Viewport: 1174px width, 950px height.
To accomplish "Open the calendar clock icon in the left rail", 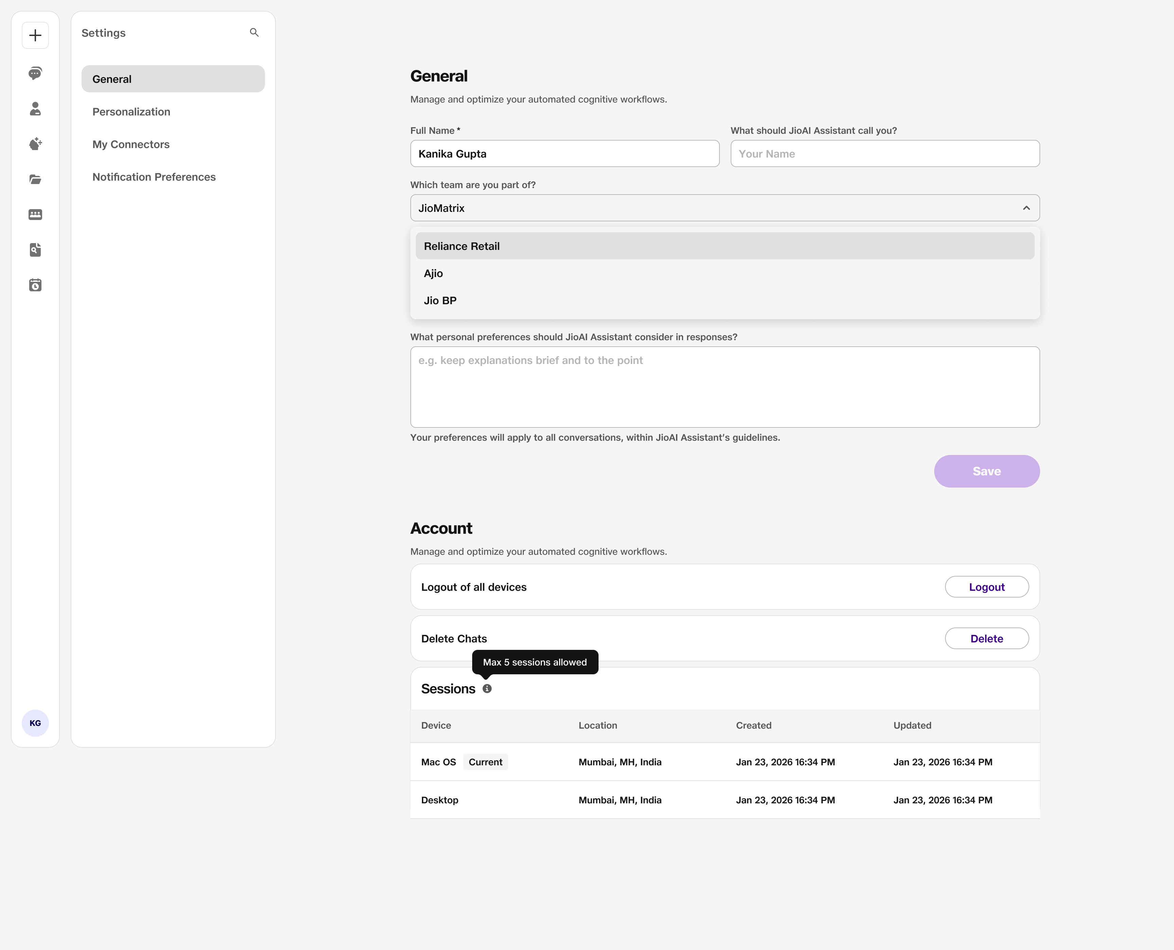I will 36,285.
